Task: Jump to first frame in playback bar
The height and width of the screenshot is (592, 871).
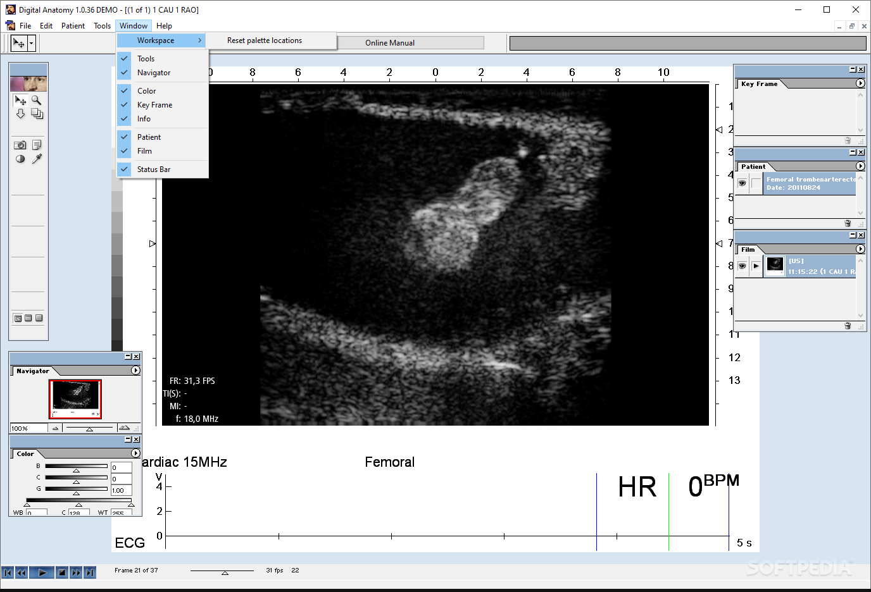Action: click(x=8, y=572)
